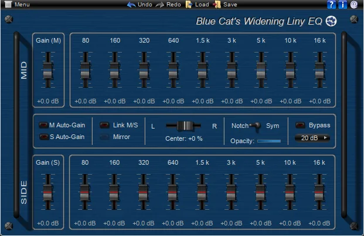Toggle the Bypass LED

tap(300, 125)
